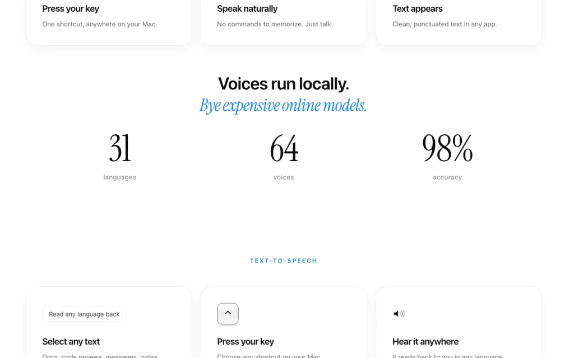The width and height of the screenshot is (574, 358).
Task: Click the 'Voices run locally.' headline
Action: click(x=283, y=84)
